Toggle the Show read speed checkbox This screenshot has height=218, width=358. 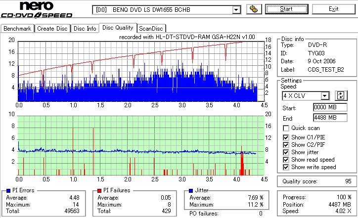(x=286, y=160)
